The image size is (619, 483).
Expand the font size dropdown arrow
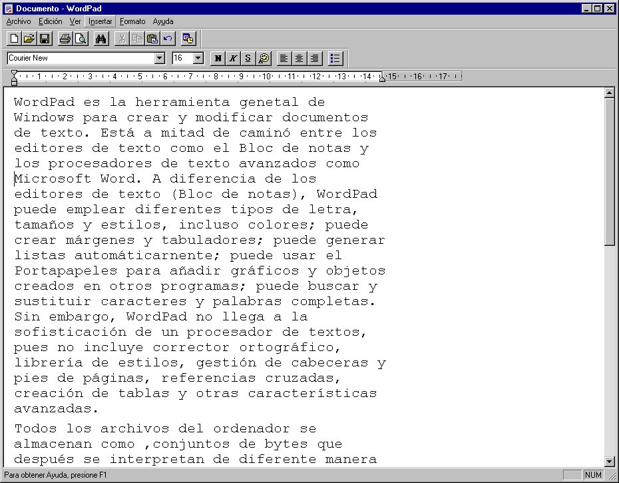click(x=198, y=58)
